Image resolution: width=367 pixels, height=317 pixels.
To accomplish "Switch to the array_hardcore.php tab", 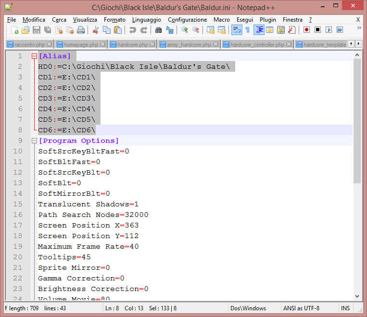I will pyautogui.click(x=189, y=44).
